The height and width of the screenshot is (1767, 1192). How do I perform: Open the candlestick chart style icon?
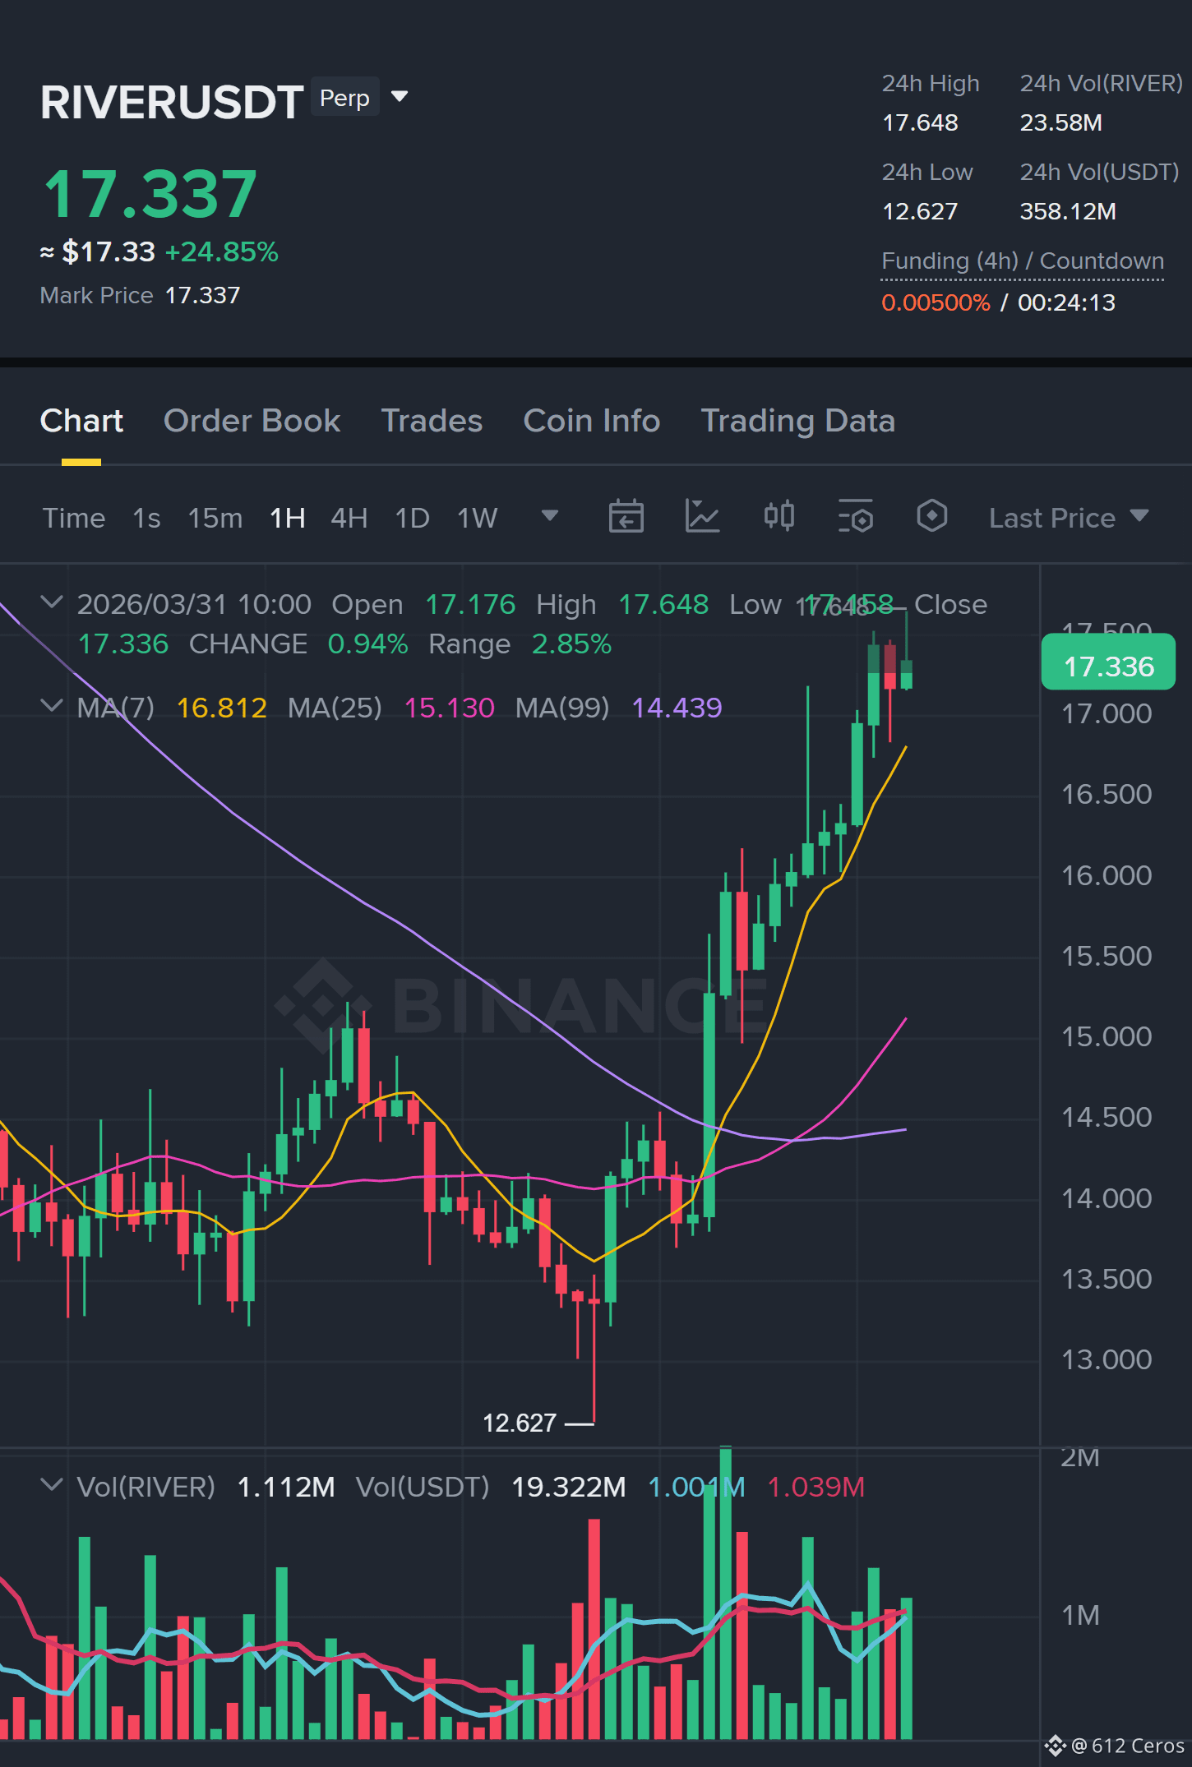[778, 517]
